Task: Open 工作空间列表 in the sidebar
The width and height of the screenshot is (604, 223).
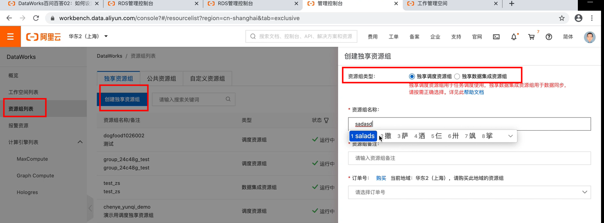Action: coord(23,92)
